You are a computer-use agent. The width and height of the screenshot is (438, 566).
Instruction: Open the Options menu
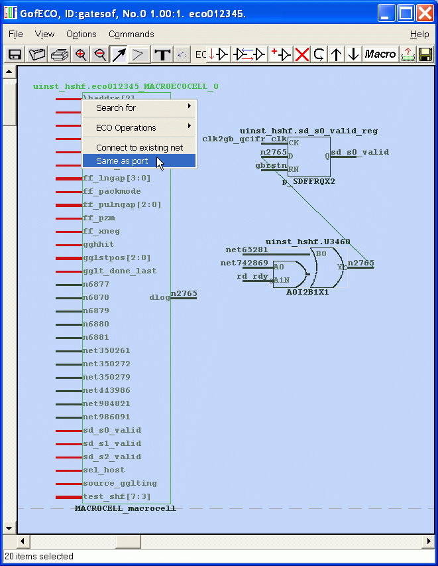[x=81, y=34]
